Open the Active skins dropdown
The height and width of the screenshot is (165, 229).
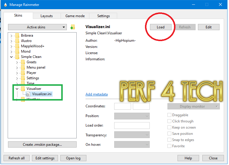tap(37, 27)
